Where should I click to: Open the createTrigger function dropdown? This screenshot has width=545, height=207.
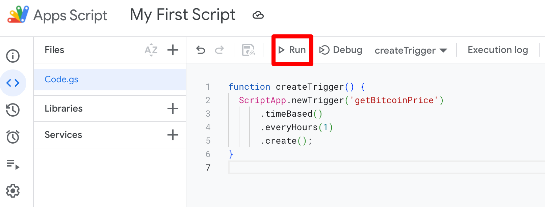[x=411, y=50]
